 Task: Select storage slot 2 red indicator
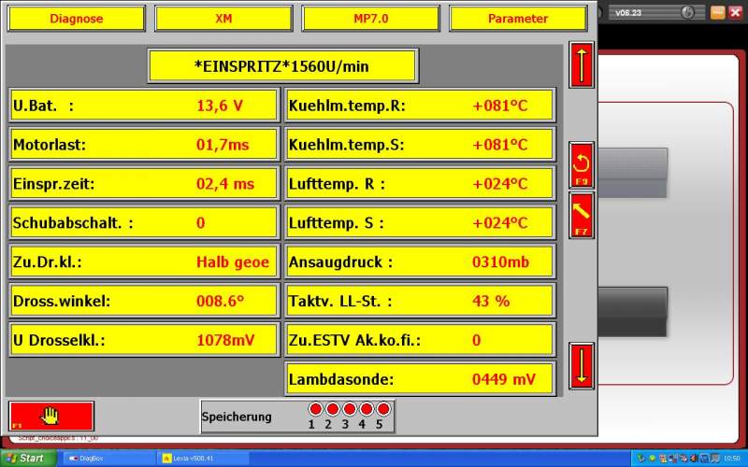click(x=333, y=409)
